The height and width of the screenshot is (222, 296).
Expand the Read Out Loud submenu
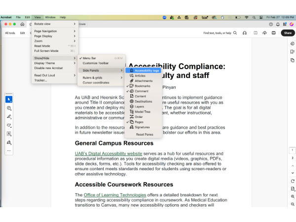tap(55, 75)
